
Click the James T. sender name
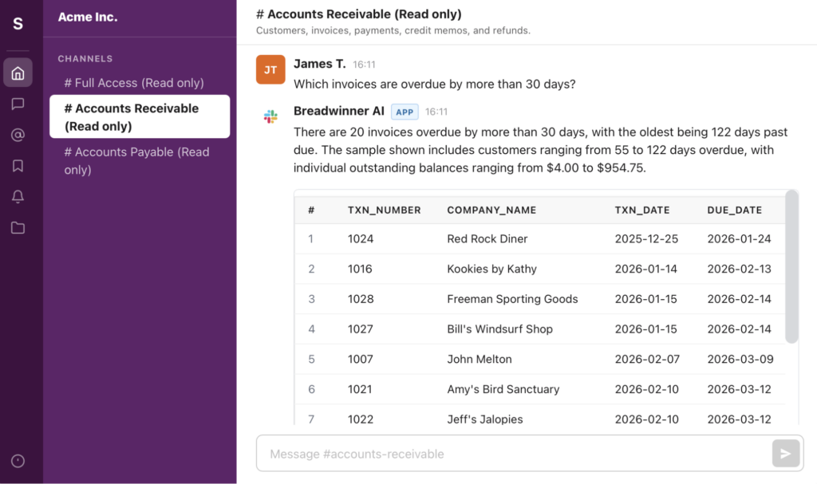(319, 64)
